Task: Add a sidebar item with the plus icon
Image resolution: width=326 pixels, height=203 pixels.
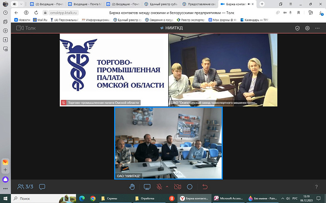Action: point(5,170)
